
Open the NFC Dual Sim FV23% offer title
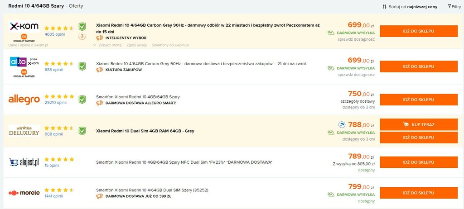point(184,162)
